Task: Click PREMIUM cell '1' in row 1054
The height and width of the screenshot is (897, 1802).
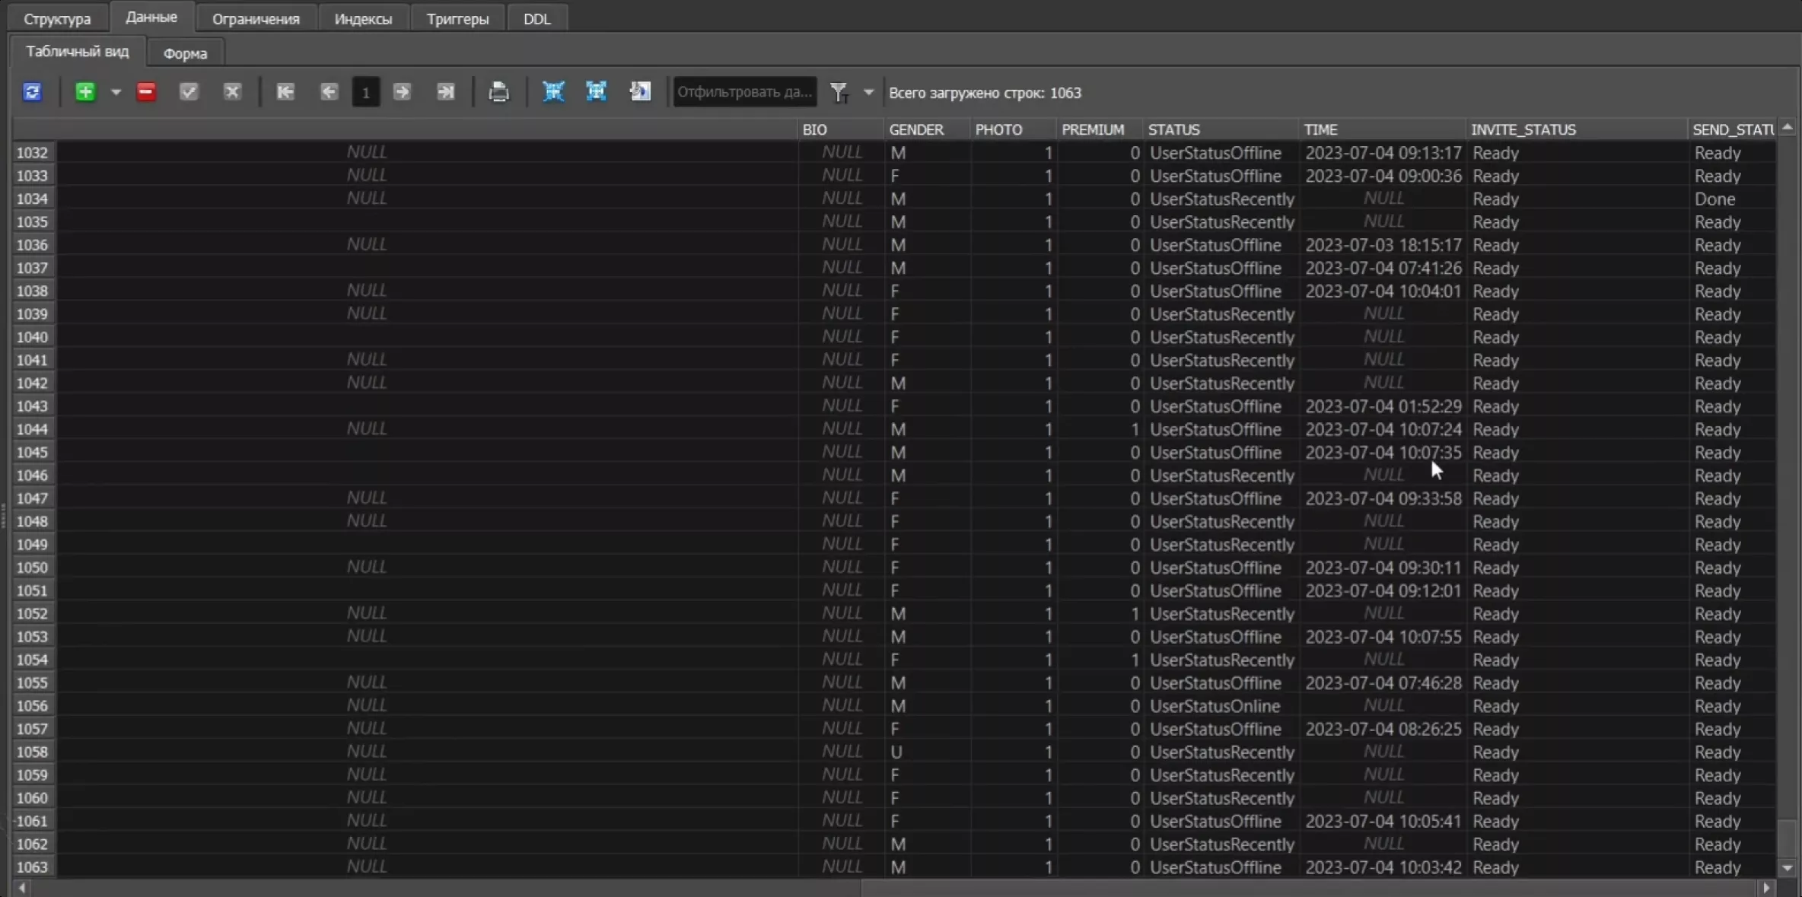Action: [x=1100, y=660]
